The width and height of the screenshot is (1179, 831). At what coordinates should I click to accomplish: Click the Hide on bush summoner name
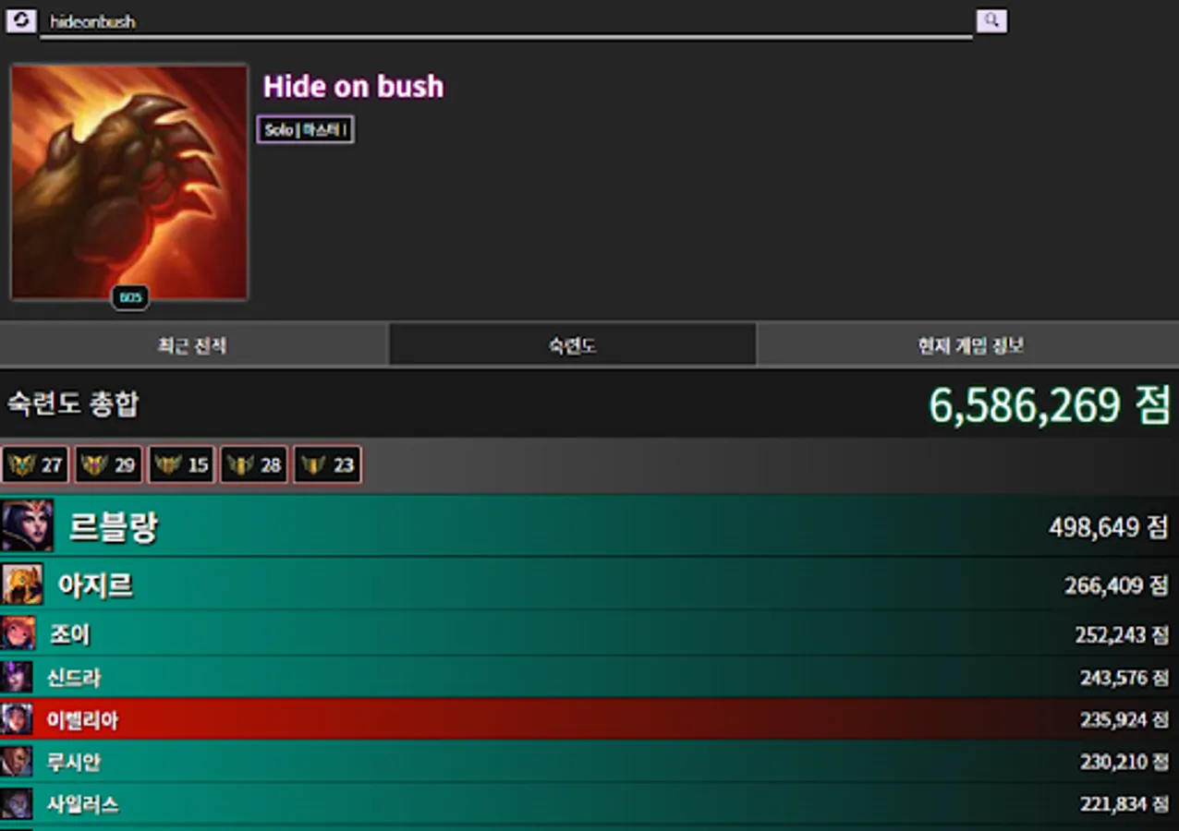coord(353,87)
